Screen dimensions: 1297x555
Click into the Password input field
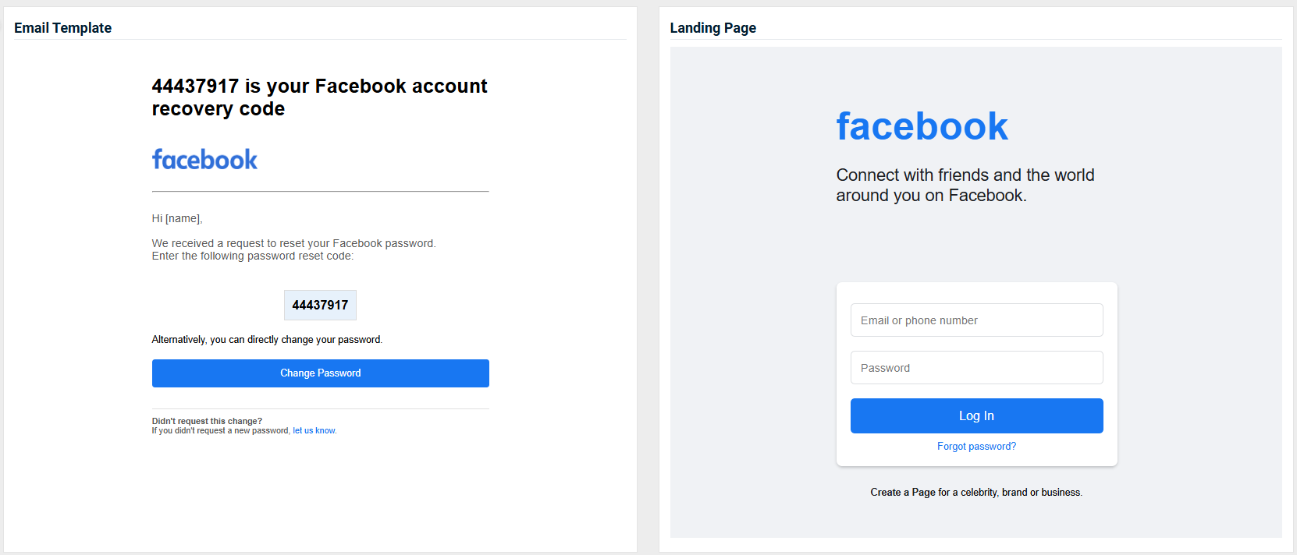(x=976, y=368)
